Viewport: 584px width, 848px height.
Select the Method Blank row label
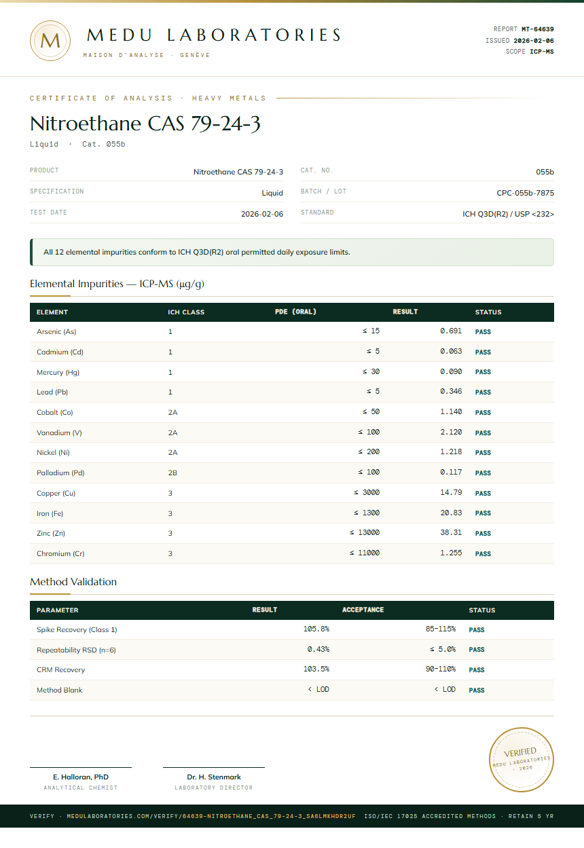(60, 690)
